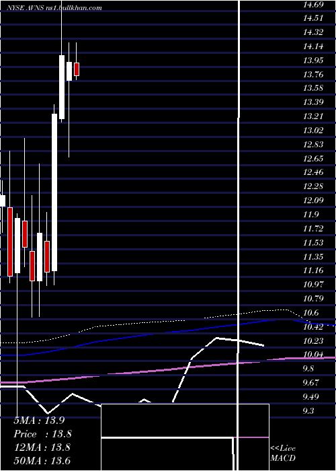Select the 14.14 price axis label

313,46
